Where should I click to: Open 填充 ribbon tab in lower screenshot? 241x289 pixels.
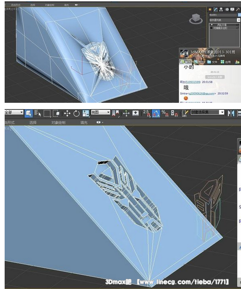[84, 123]
